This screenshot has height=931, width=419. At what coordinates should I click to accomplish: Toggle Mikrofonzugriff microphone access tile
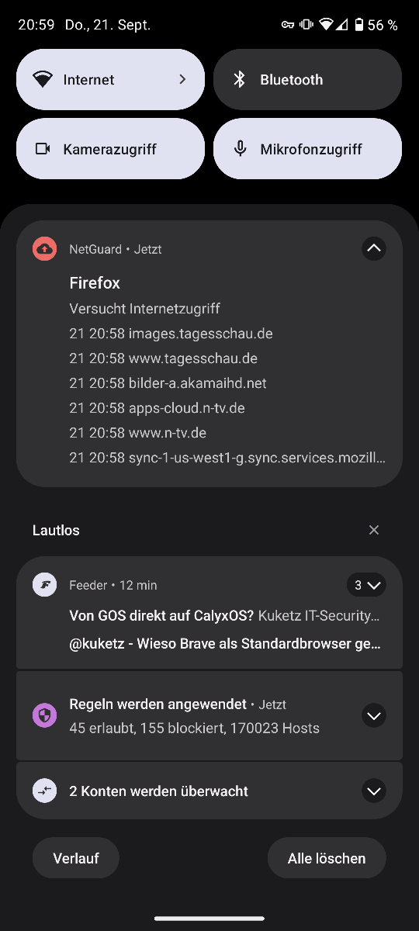(307, 149)
